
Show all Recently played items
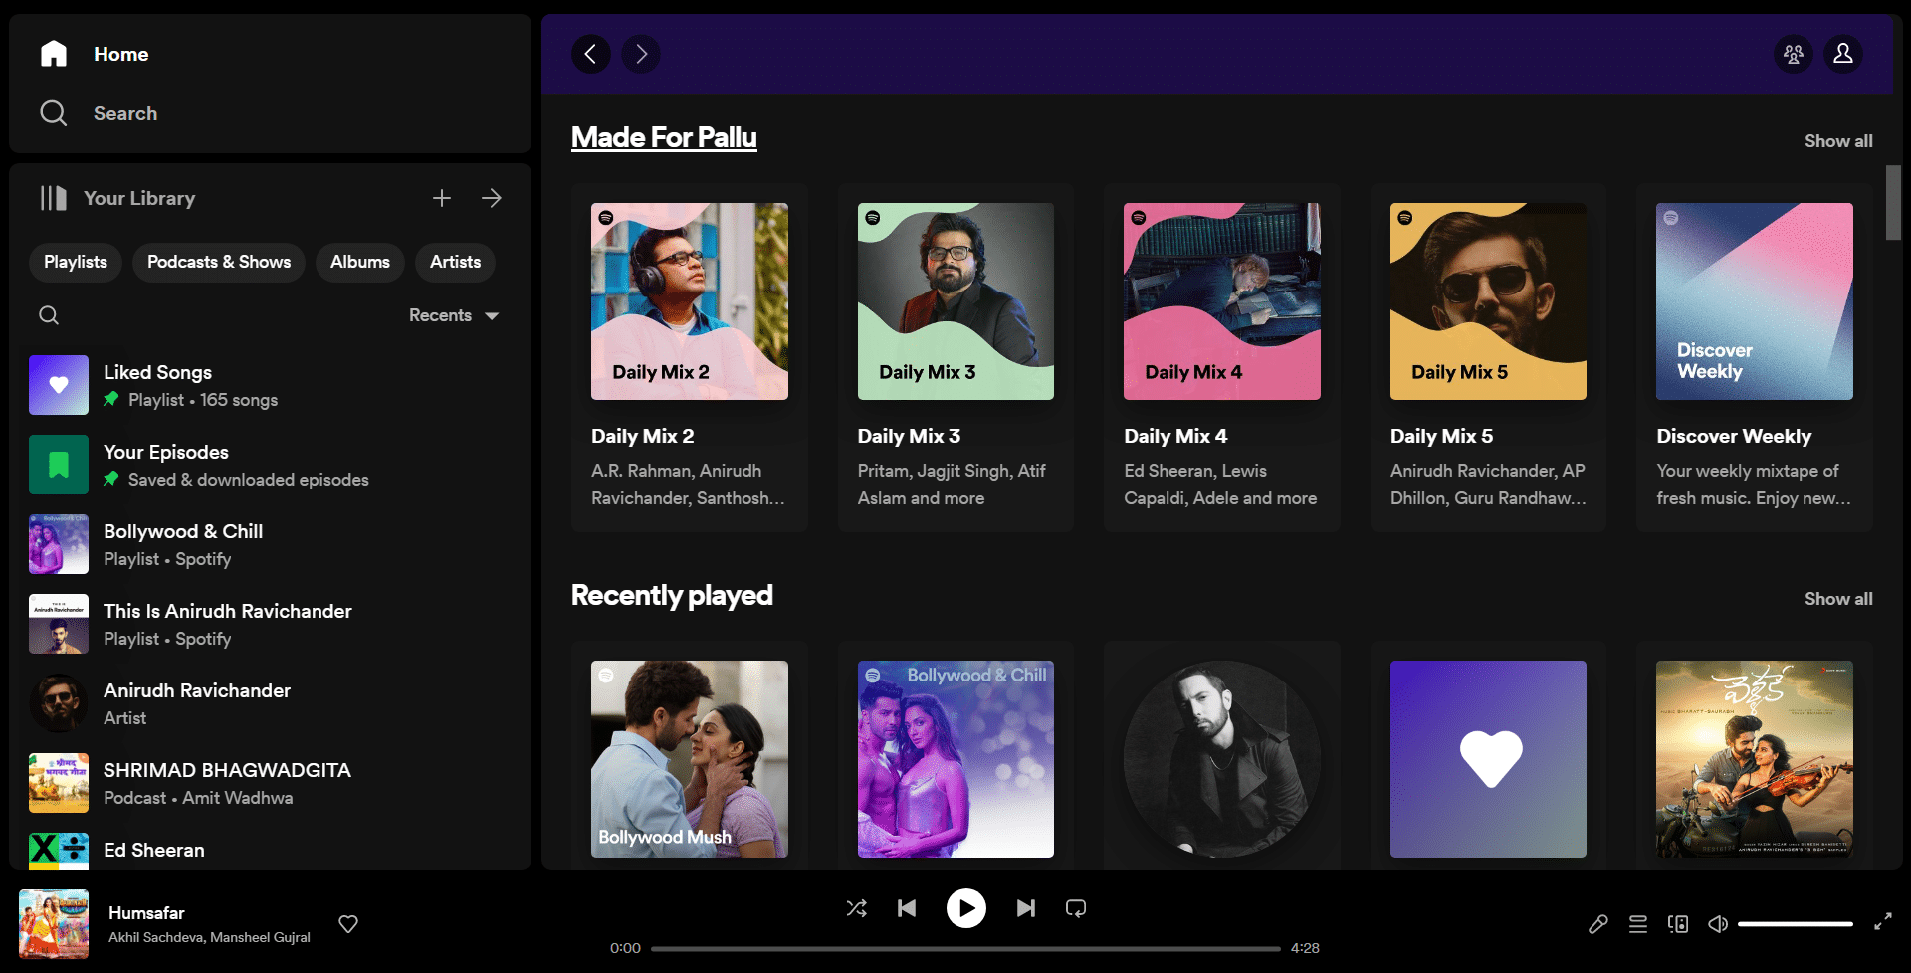point(1837,599)
